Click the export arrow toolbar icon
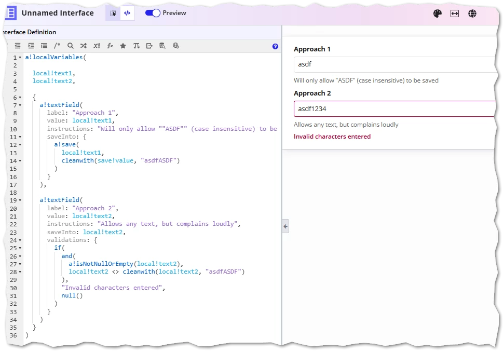Viewport: 504px width, 352px height. tap(149, 46)
